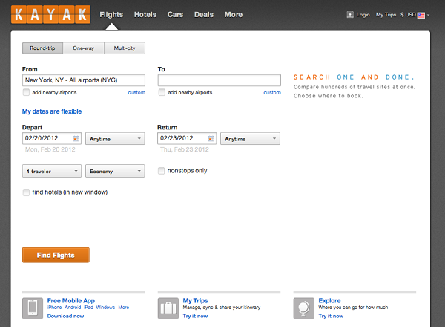Open the Economy cabin class dropdown

point(115,171)
